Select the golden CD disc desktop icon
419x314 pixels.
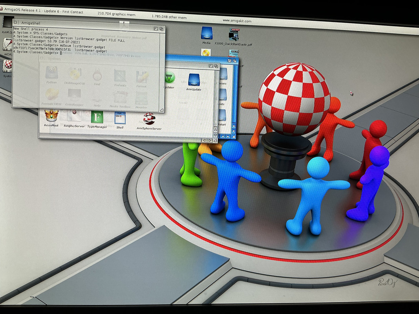[x=206, y=52]
